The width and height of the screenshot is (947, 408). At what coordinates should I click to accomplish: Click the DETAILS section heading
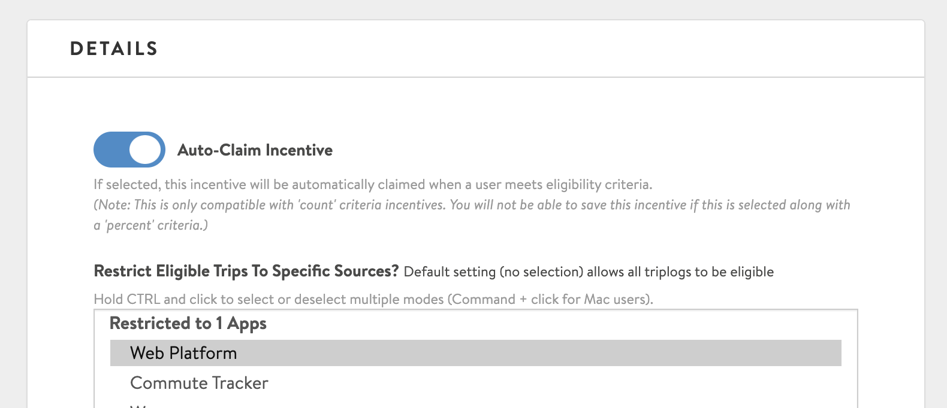point(114,49)
